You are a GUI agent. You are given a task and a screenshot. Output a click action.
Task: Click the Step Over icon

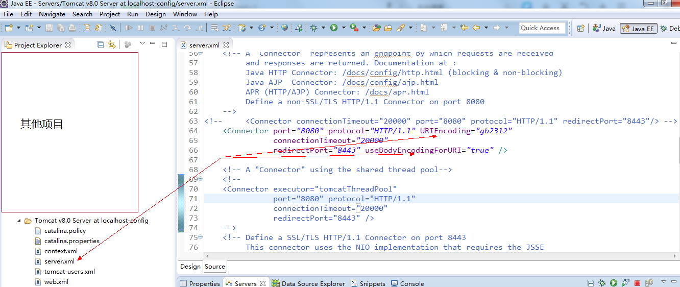(187, 28)
